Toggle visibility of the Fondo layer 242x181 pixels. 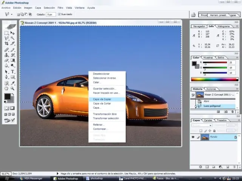[193, 137]
